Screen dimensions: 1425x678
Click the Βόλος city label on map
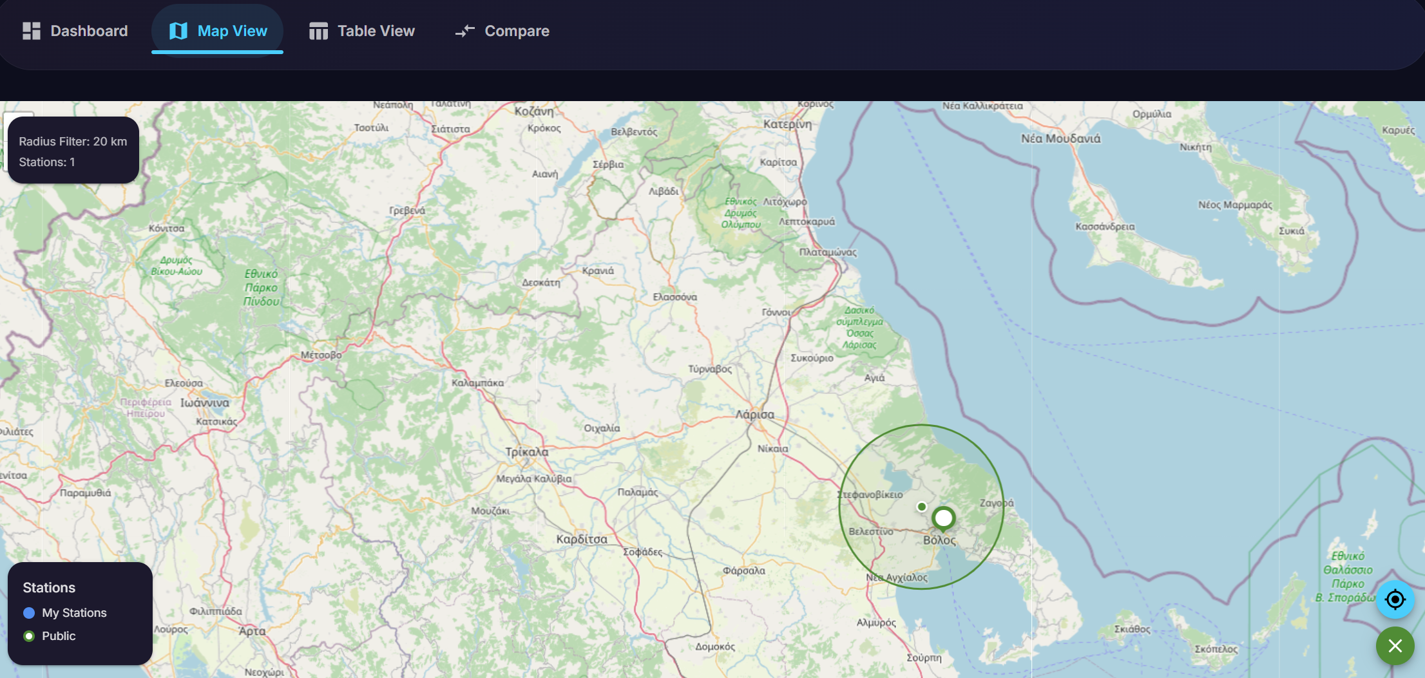[940, 541]
